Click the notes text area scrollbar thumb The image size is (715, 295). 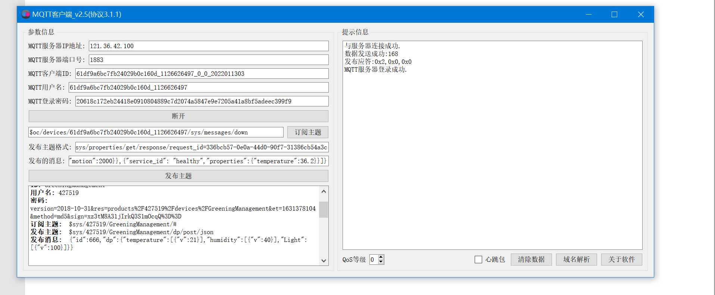[324, 209]
